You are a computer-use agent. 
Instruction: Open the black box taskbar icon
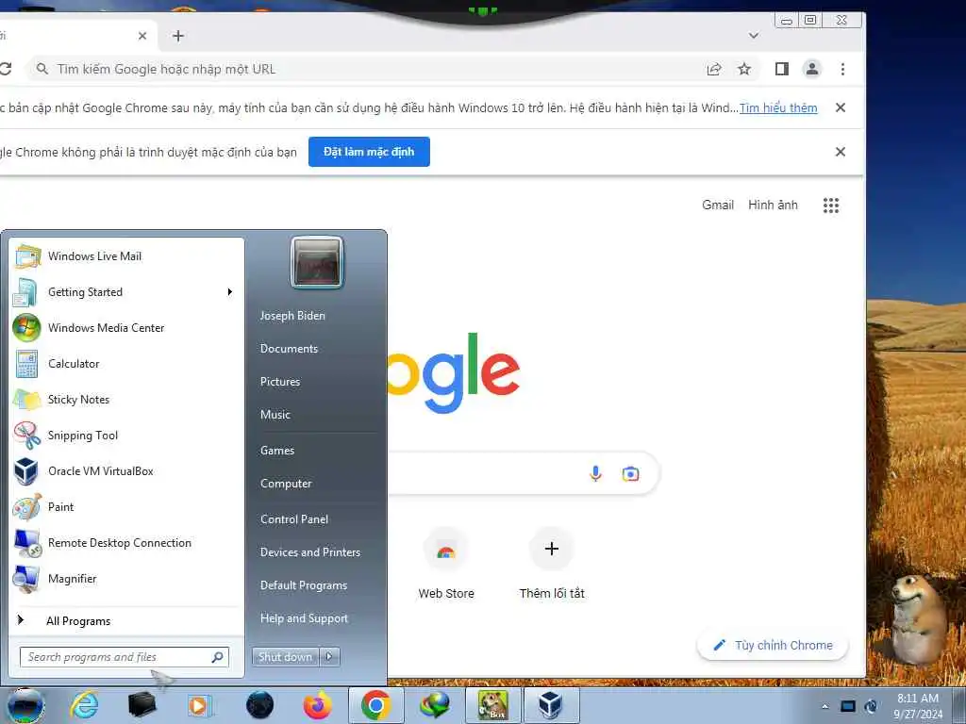tap(142, 705)
